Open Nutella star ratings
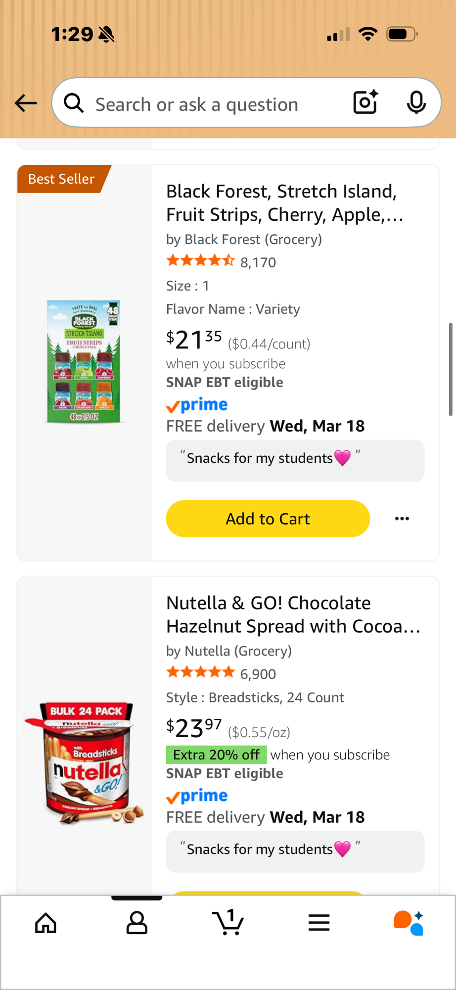Viewport: 456px width, 990px height. [200, 673]
